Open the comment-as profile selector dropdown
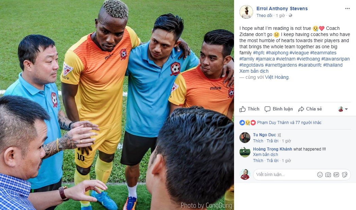356x210 pixels. tap(343, 109)
